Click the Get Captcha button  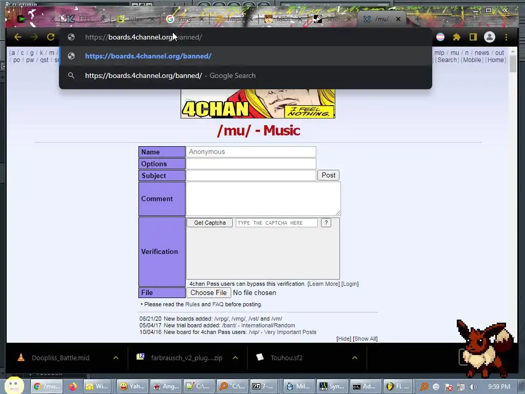pos(210,223)
